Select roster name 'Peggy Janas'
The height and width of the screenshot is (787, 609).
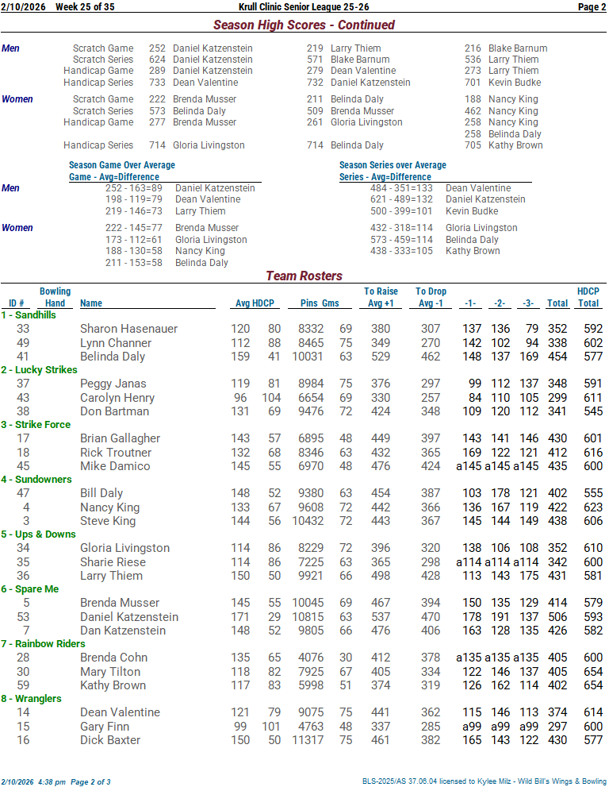pos(113,384)
